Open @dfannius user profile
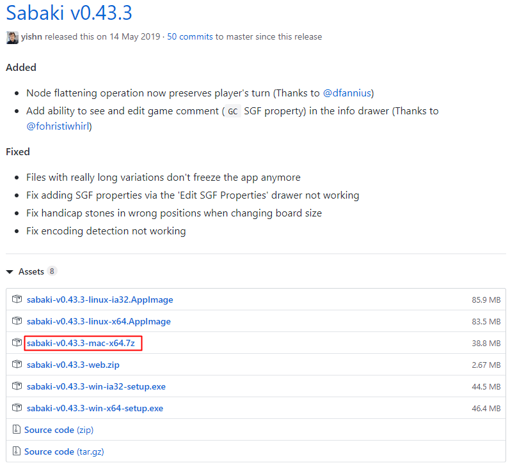 point(347,93)
